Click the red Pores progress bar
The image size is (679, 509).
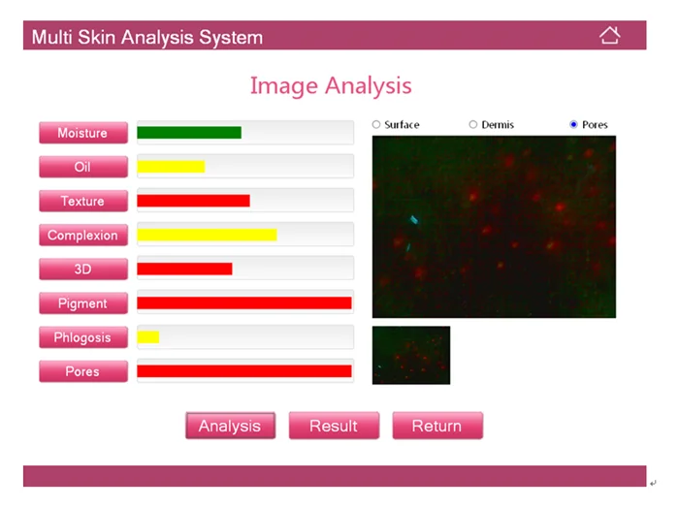pyautogui.click(x=244, y=371)
